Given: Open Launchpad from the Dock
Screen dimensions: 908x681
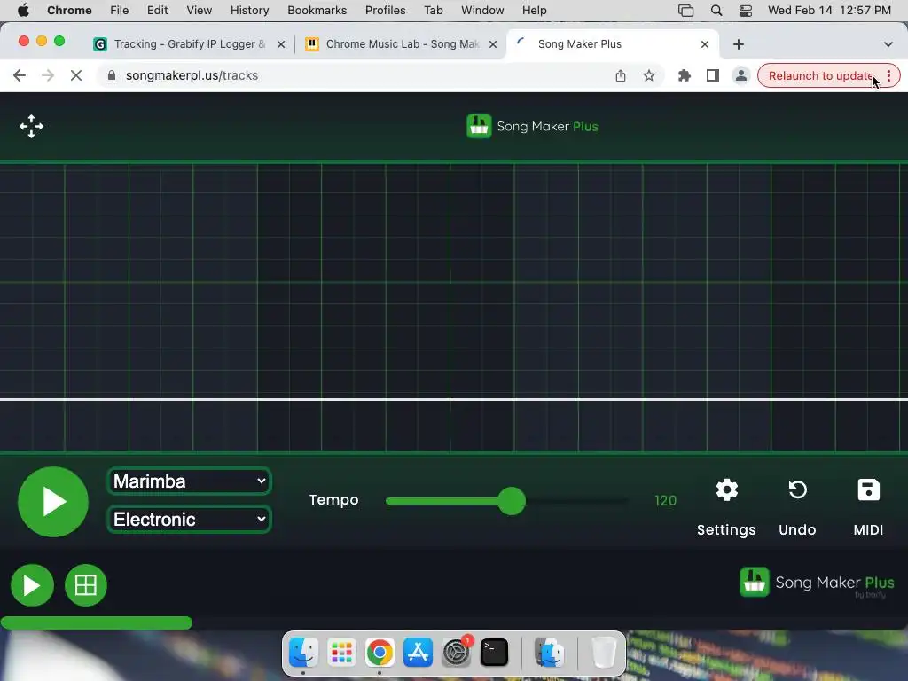Looking at the screenshot, I should [x=341, y=653].
